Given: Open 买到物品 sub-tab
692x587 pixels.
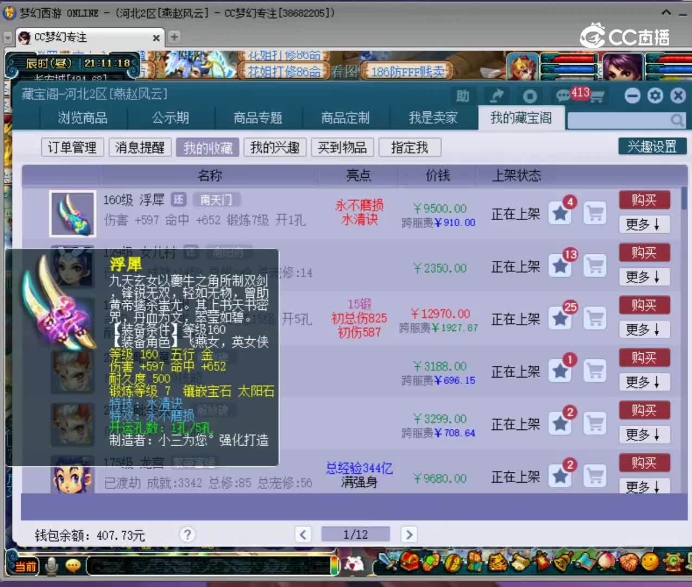Looking at the screenshot, I should pos(342,147).
